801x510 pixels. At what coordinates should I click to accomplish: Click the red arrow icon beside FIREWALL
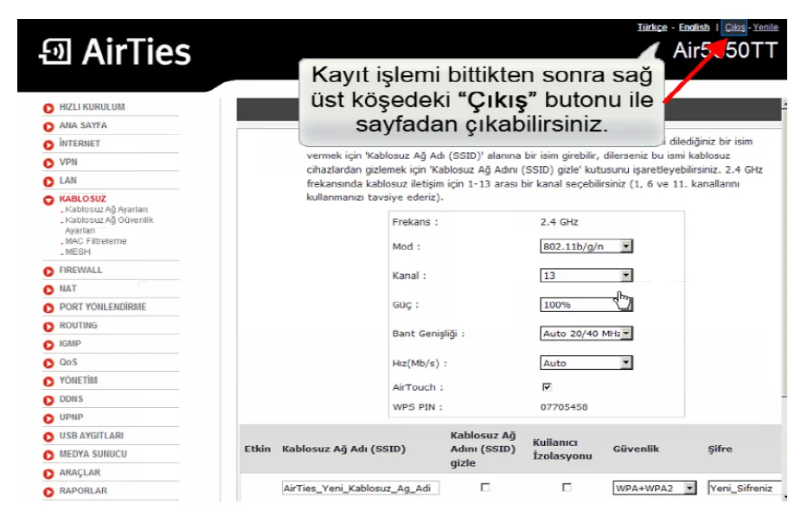[x=48, y=271]
